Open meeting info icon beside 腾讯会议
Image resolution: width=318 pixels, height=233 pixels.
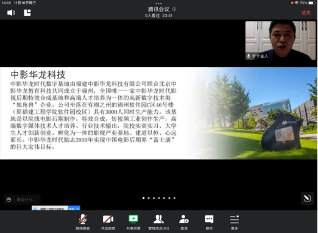174,9
